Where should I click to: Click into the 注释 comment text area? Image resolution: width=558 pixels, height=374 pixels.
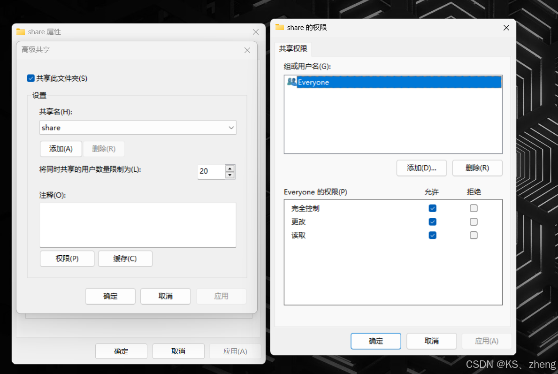click(138, 225)
